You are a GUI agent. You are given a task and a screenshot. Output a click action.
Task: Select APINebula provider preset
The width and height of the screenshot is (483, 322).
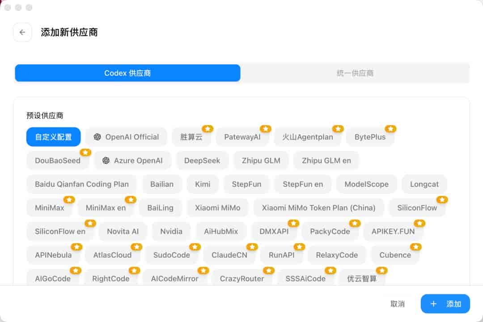(53, 255)
